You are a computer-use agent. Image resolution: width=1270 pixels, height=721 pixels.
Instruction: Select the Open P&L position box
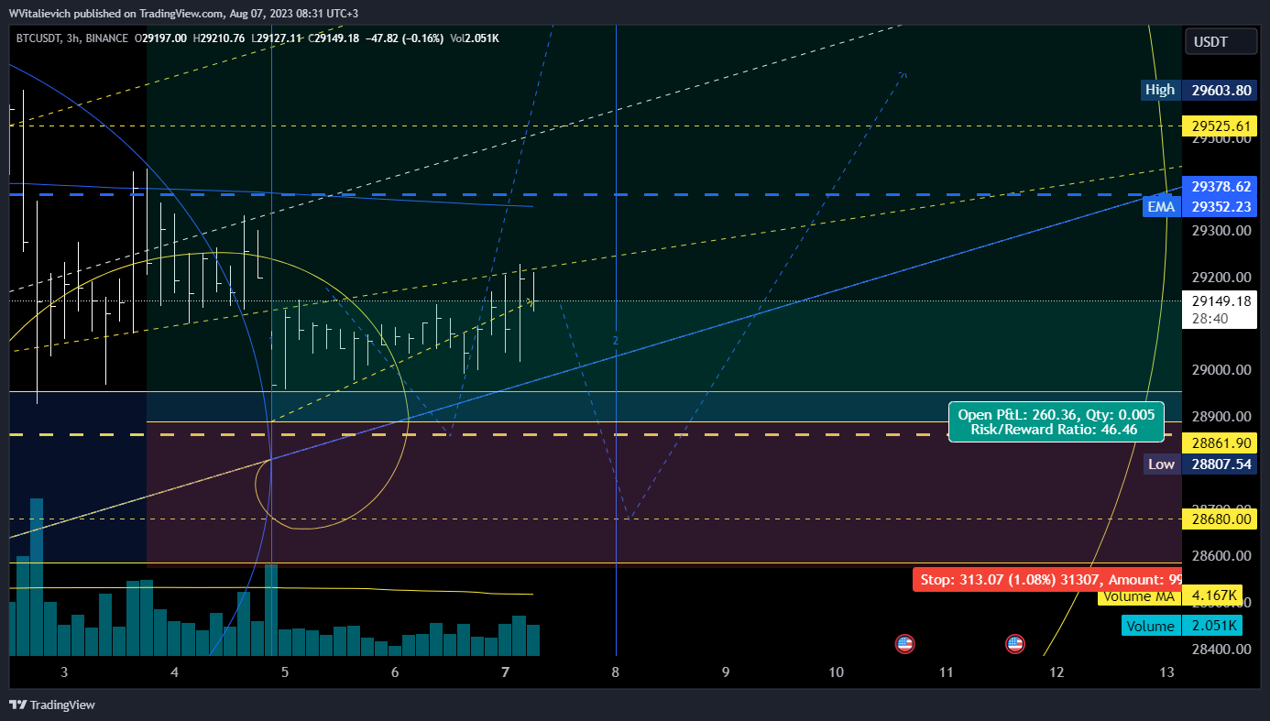tap(1057, 422)
